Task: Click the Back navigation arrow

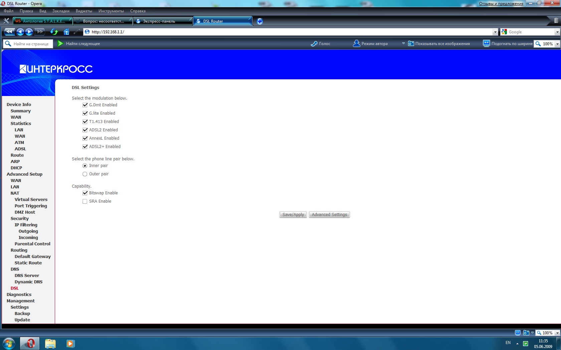Action: 20,32
